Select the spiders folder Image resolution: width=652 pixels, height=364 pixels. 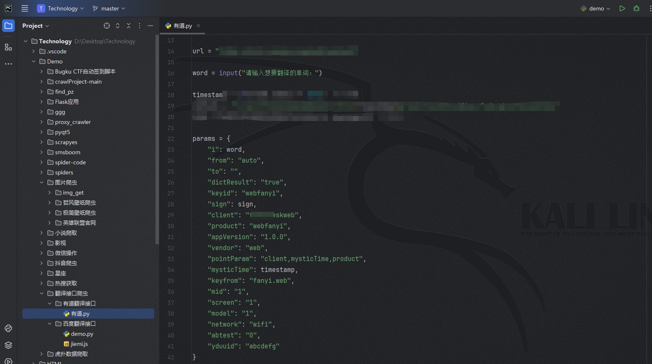click(60, 172)
